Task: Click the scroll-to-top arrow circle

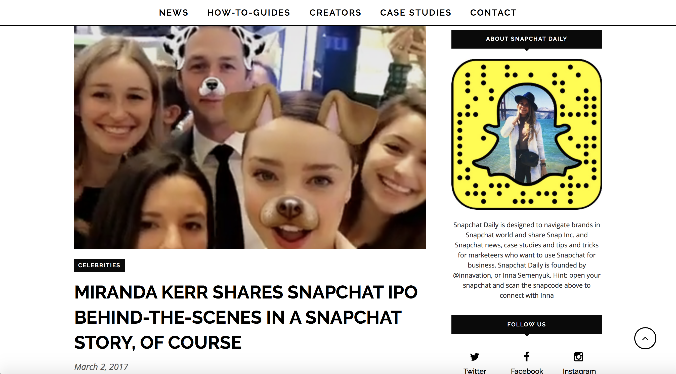Action: pos(645,338)
